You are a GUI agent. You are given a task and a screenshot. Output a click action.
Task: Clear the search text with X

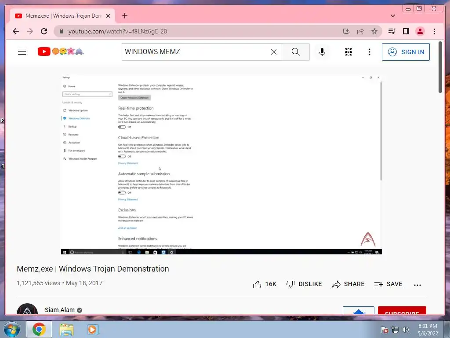point(274,52)
